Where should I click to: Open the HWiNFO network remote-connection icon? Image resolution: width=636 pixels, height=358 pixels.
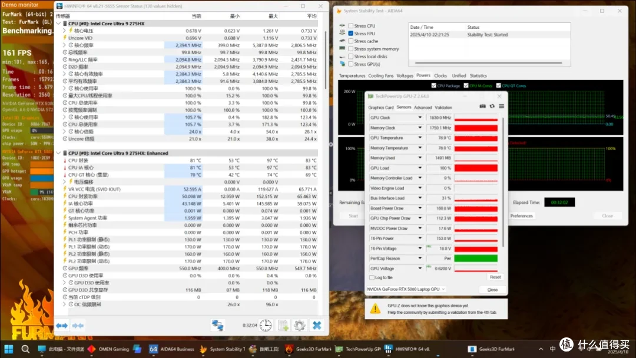pyautogui.click(x=217, y=325)
